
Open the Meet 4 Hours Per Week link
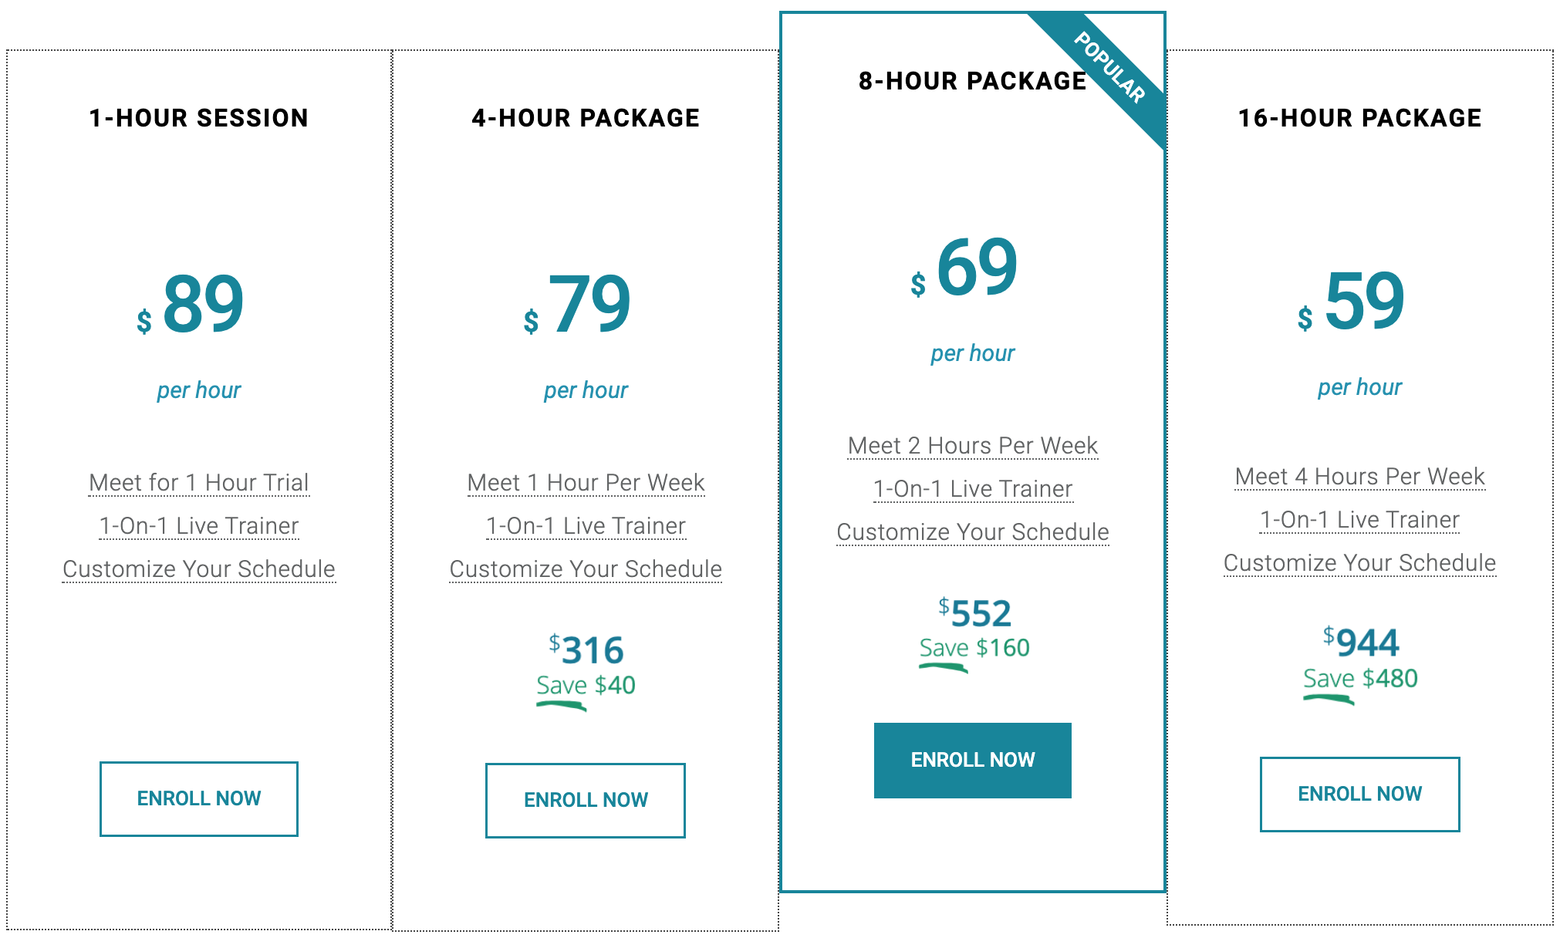tap(1359, 477)
